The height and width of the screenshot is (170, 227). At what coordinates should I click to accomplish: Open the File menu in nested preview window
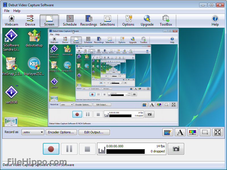tap(52, 34)
